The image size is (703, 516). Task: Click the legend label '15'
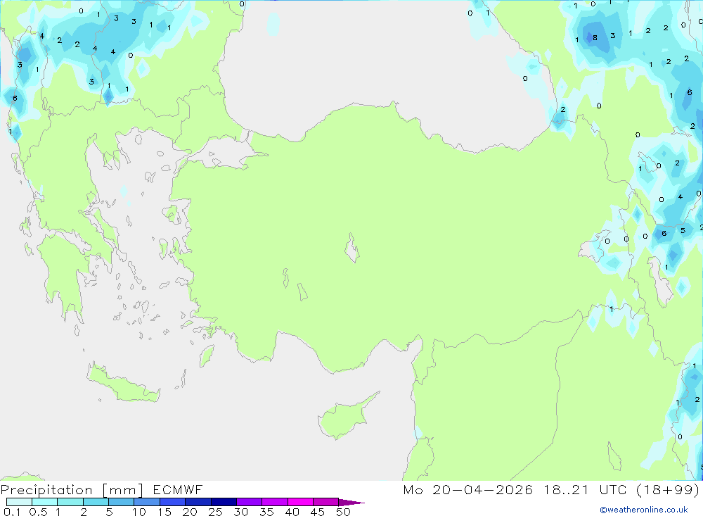pyautogui.click(x=165, y=512)
